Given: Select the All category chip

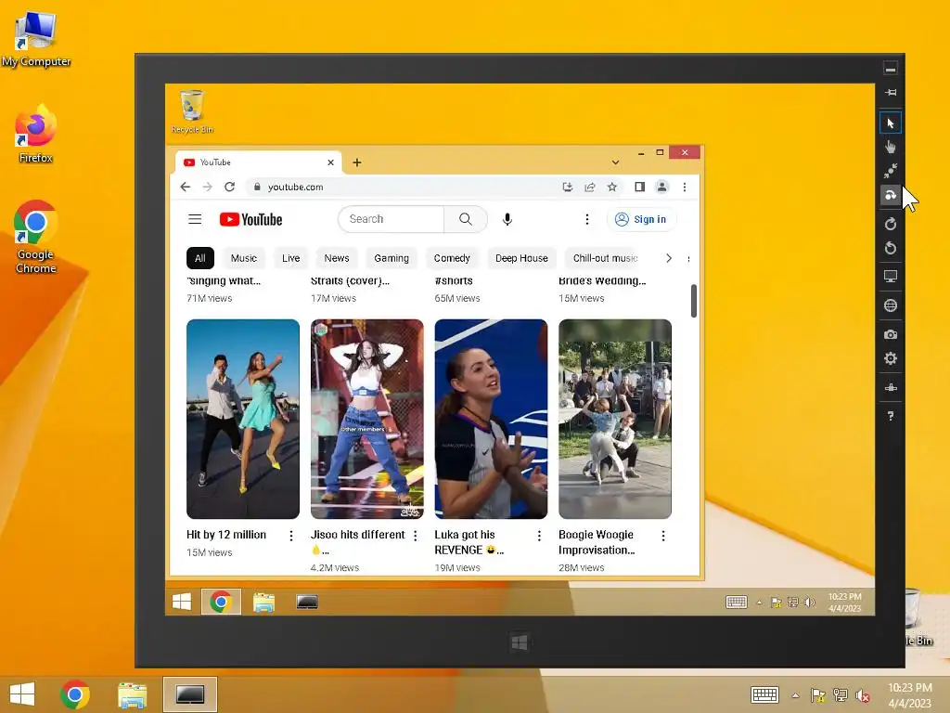Looking at the screenshot, I should click(x=200, y=258).
